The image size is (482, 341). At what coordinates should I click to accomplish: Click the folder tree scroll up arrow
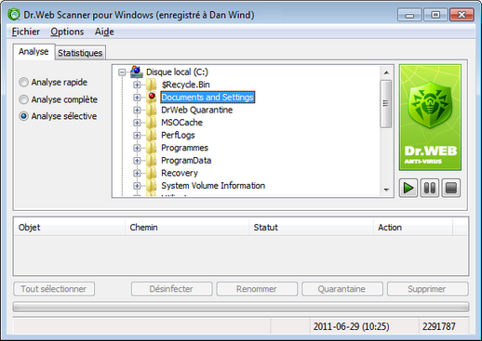(386, 72)
